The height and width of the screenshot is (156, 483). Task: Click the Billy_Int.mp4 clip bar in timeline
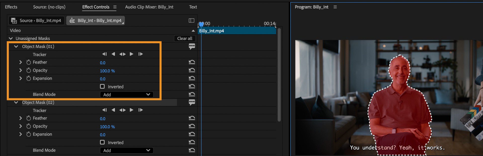(237, 31)
